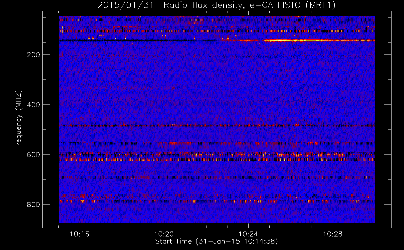Viewport: 404px width, 250px height.
Task: Click the 10:16 time tick label
Action: coord(80,234)
